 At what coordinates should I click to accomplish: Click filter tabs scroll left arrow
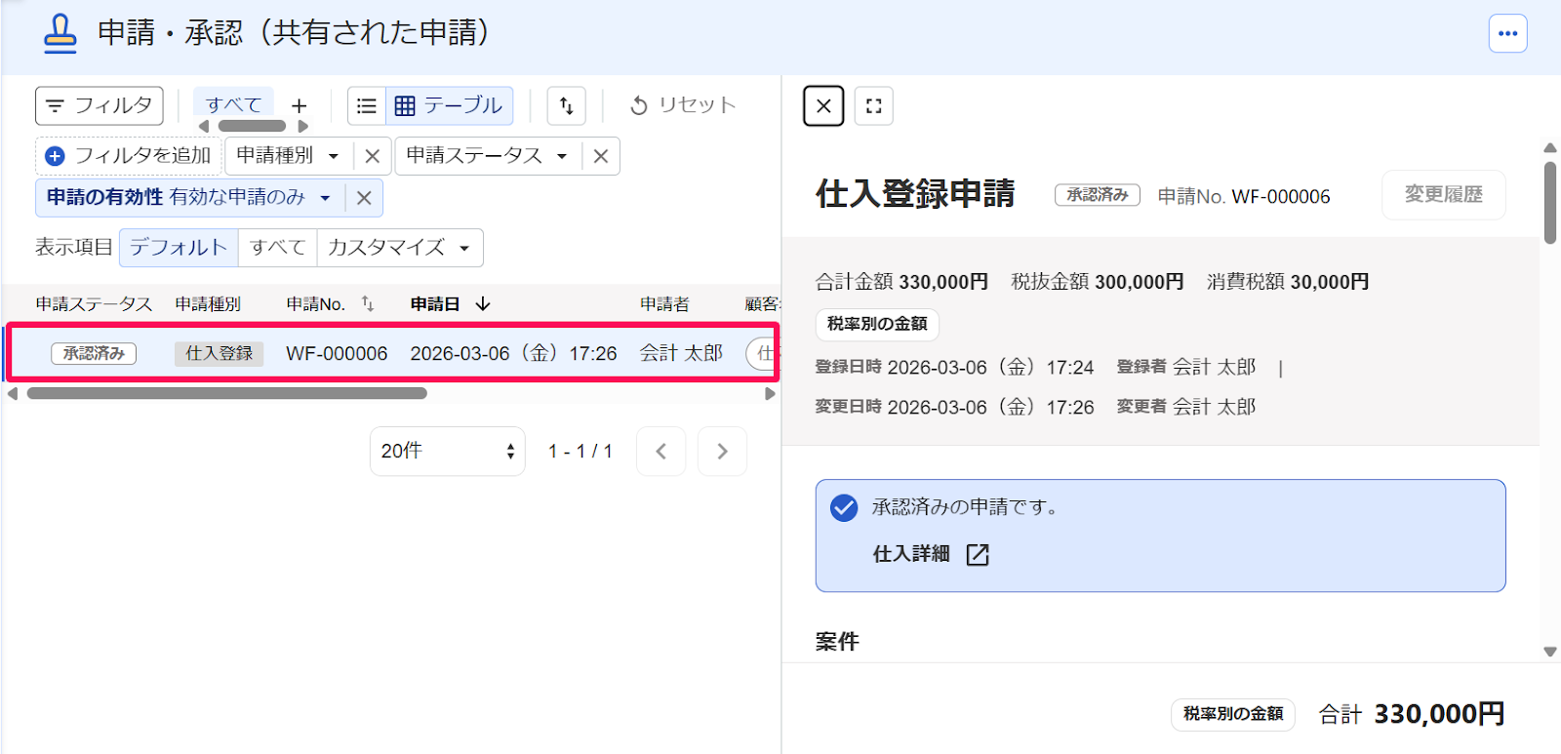(x=204, y=126)
